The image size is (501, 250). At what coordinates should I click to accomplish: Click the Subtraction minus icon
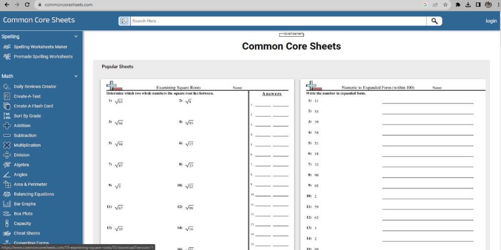7,136
